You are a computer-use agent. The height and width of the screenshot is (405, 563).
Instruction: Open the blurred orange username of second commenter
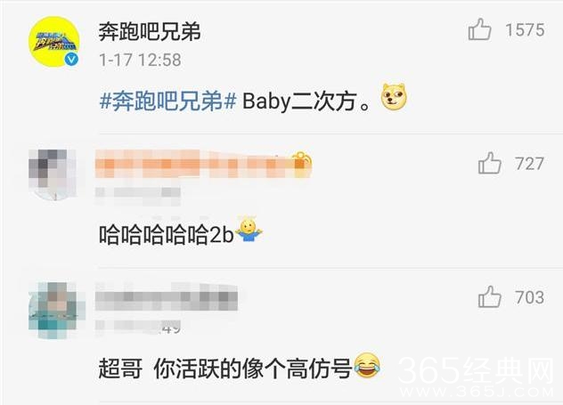pyautogui.click(x=194, y=165)
